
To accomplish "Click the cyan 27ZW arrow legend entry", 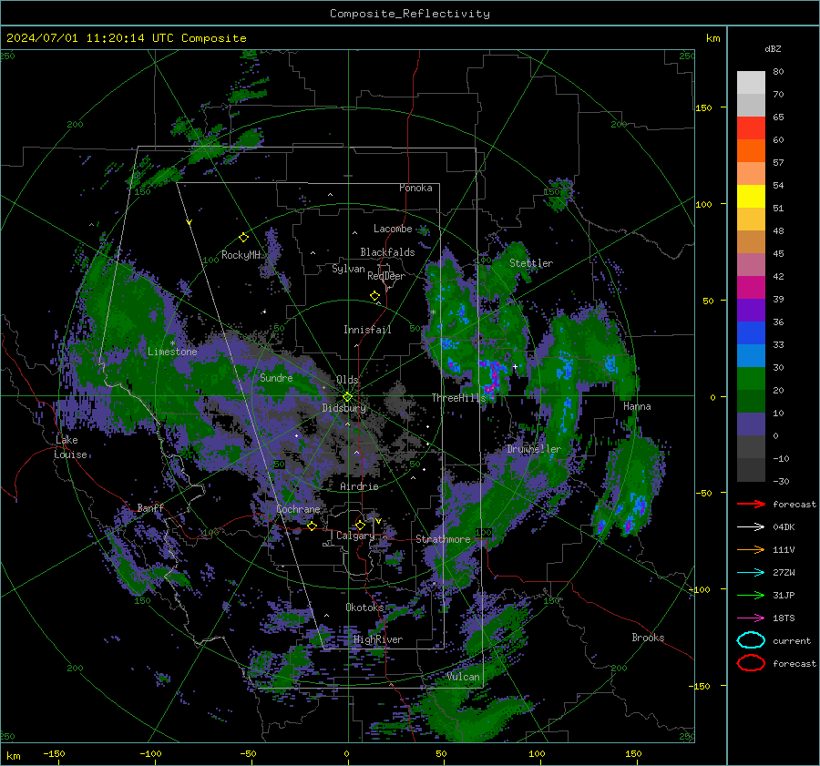I will [x=751, y=573].
